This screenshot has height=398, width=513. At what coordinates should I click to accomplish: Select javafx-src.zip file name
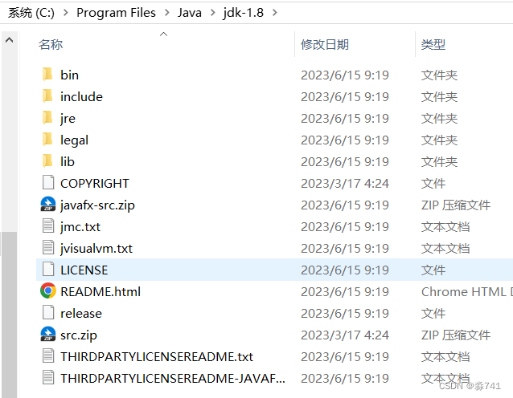point(97,205)
